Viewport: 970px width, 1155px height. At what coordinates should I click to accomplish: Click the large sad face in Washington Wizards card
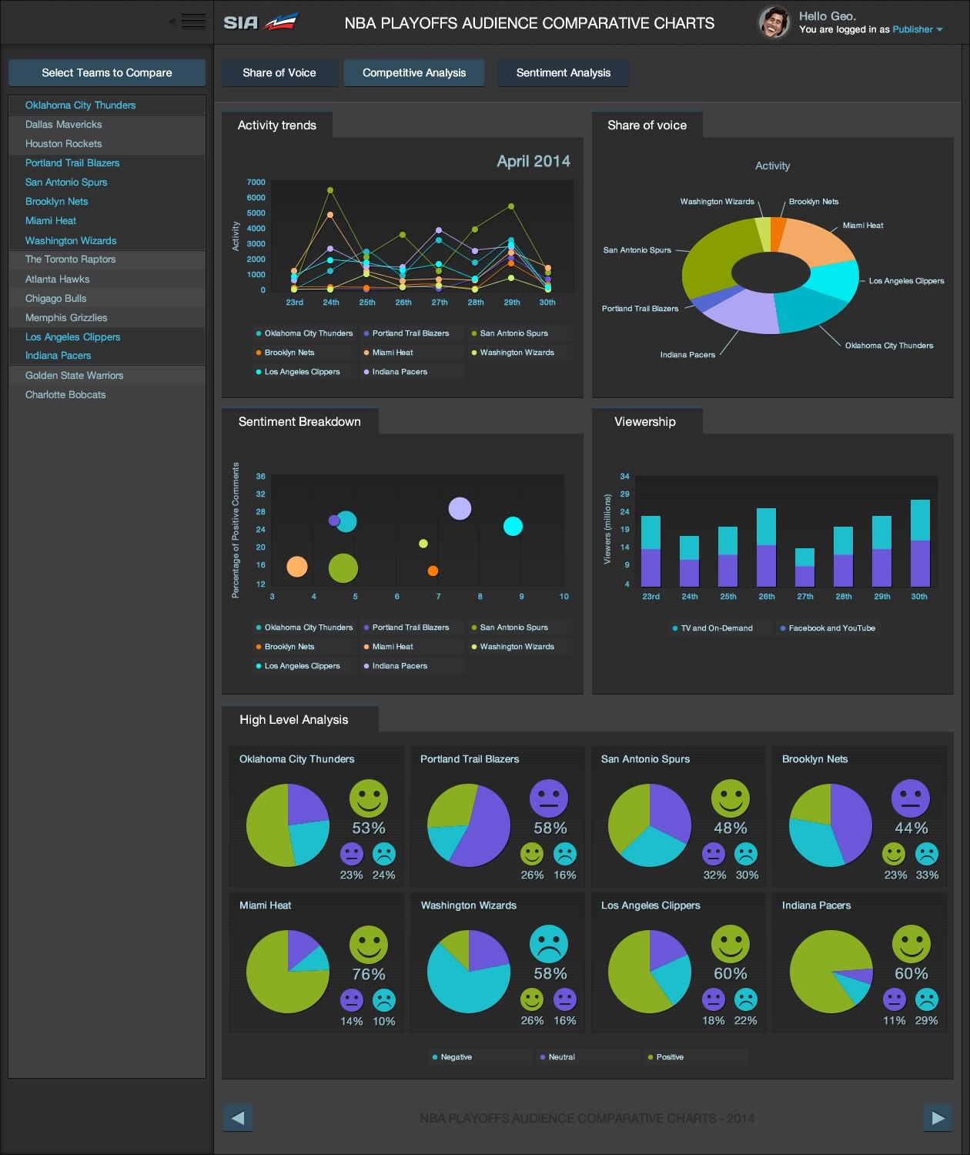(549, 943)
